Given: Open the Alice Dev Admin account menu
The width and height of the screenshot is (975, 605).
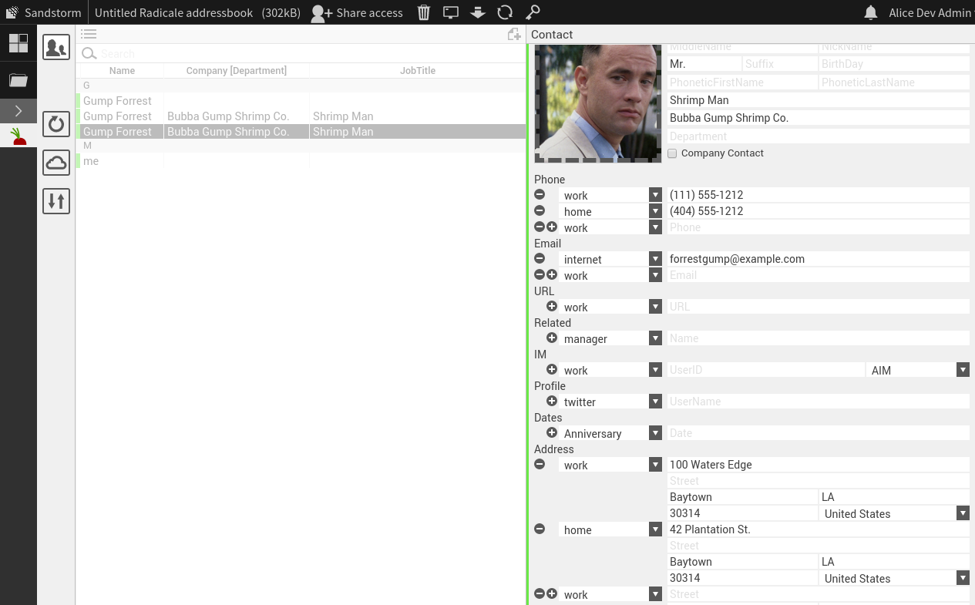Looking at the screenshot, I should (x=930, y=12).
